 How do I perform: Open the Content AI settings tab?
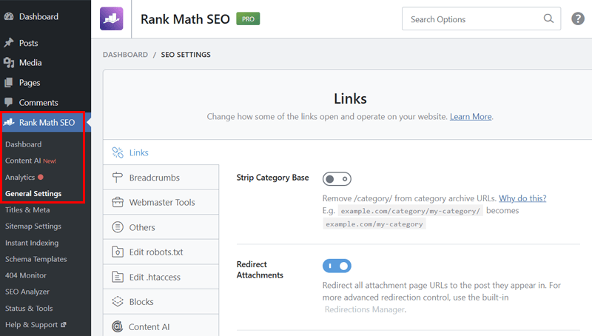[x=161, y=326]
